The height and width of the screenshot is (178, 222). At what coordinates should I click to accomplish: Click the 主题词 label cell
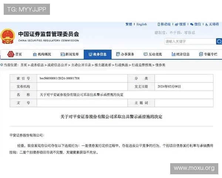click(141, 103)
